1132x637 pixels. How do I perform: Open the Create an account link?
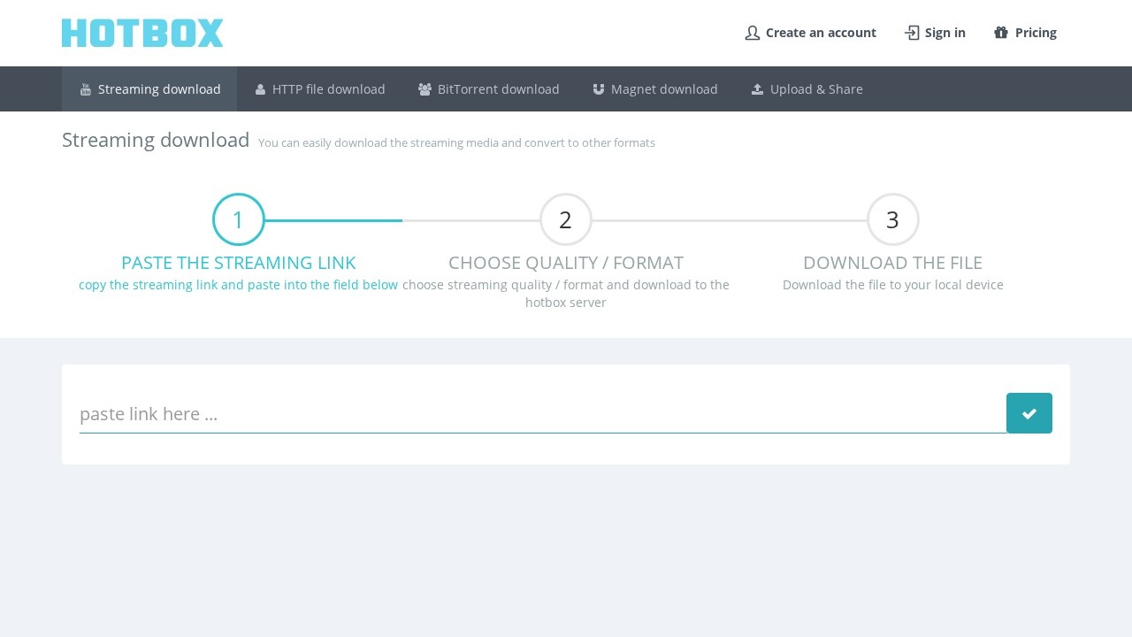(x=821, y=33)
